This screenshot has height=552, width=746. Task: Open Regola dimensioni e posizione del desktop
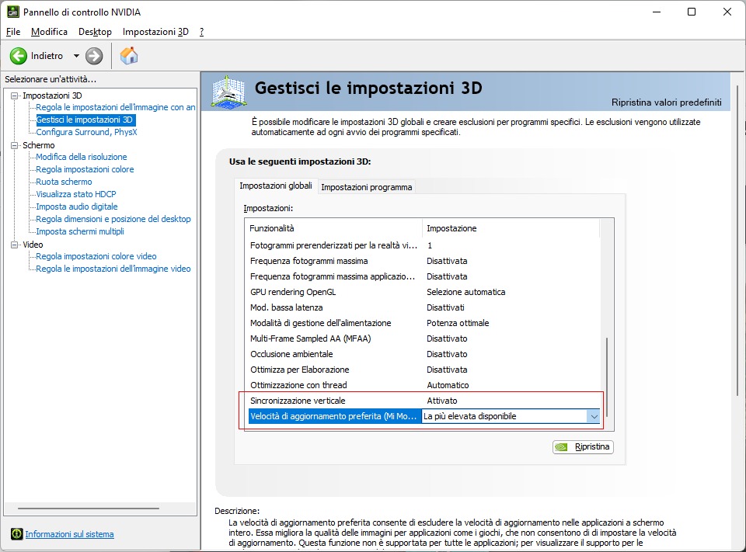pos(113,219)
